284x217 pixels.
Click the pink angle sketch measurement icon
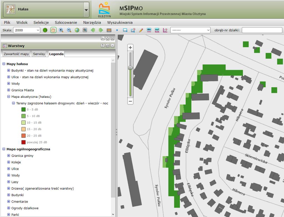click(165, 30)
